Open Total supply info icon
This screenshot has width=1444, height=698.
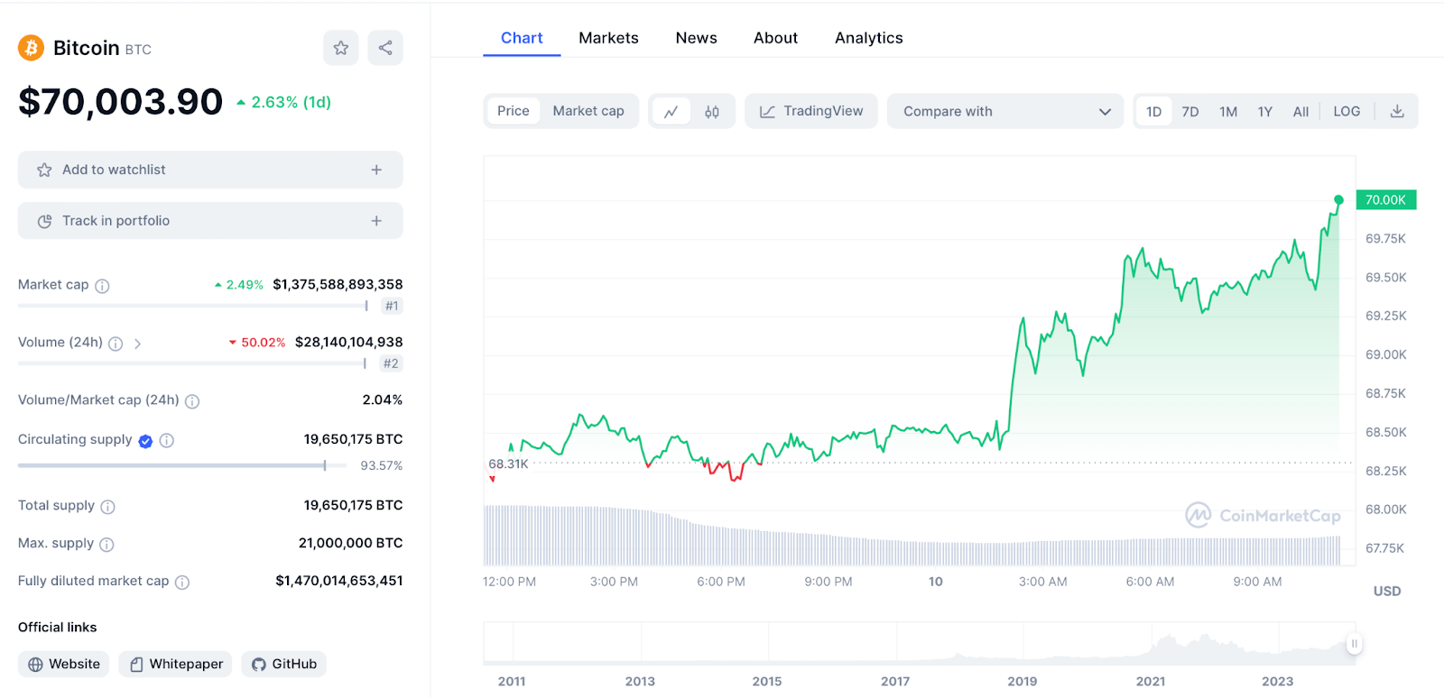tap(107, 507)
